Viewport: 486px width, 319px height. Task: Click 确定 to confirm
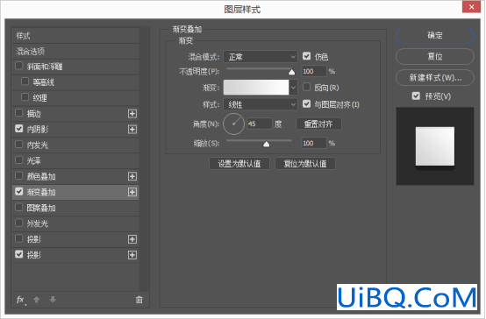435,35
